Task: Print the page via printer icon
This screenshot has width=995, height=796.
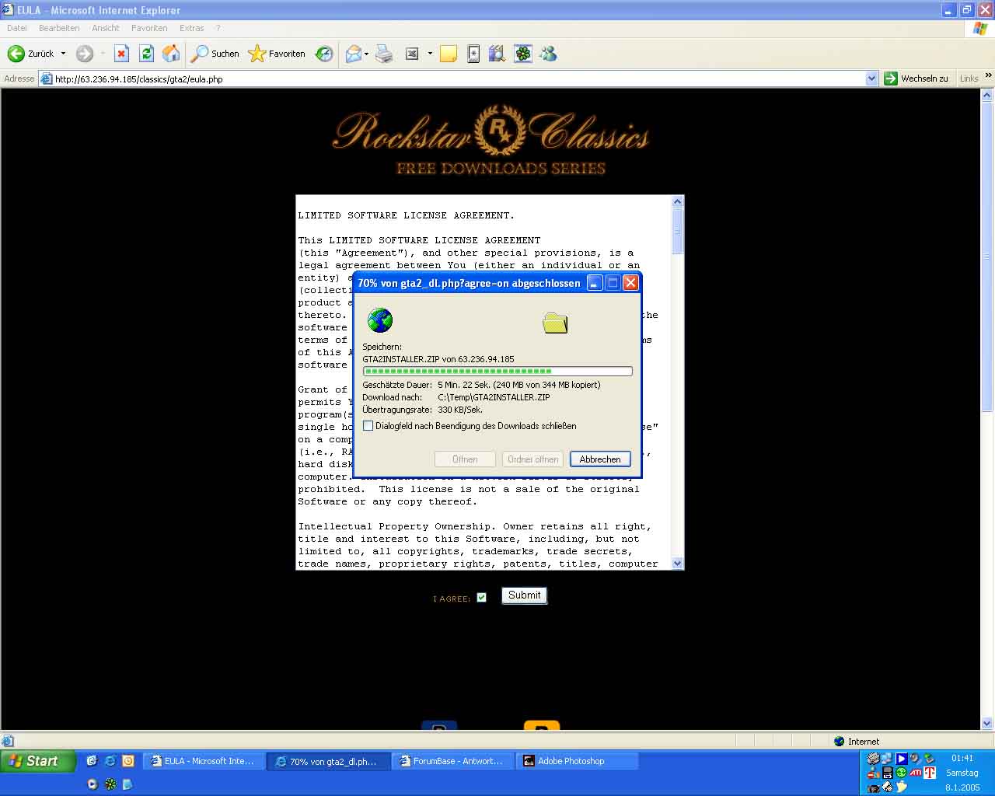Action: (384, 54)
